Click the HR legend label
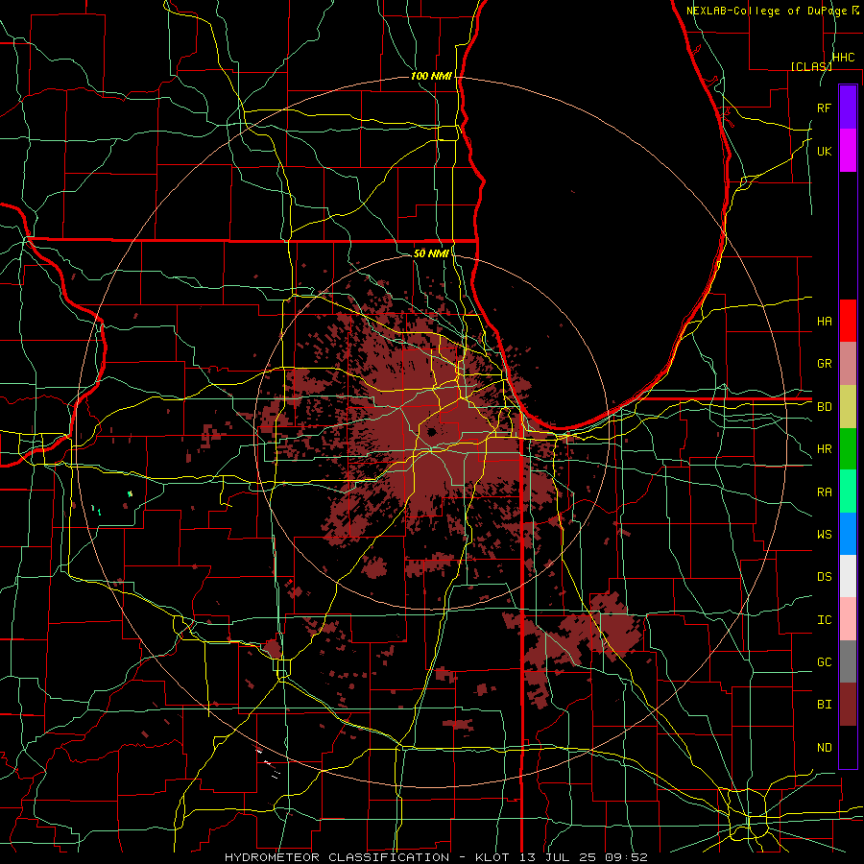Viewport: 864px width, 864px height. 824,449
